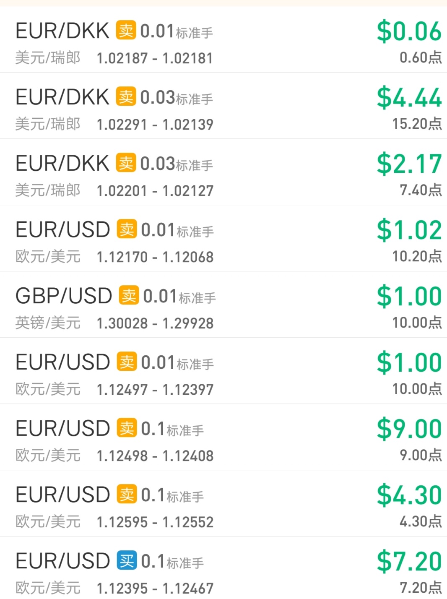Open the EUR/USD 1.12497 - 1.12397 trade
This screenshot has width=447, height=599.
[223, 371]
